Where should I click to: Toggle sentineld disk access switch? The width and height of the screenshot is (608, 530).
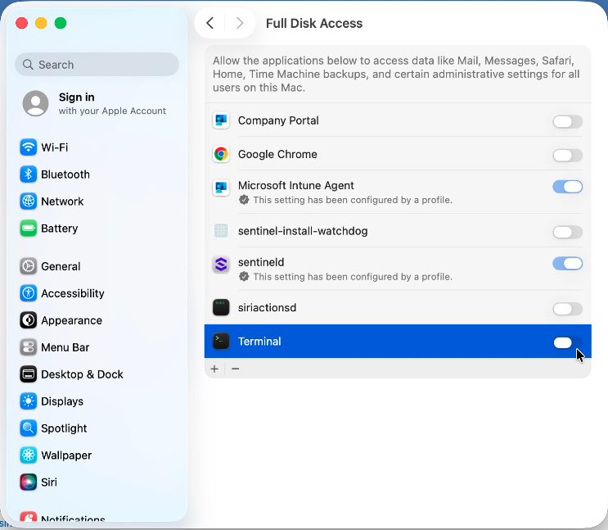point(567,264)
